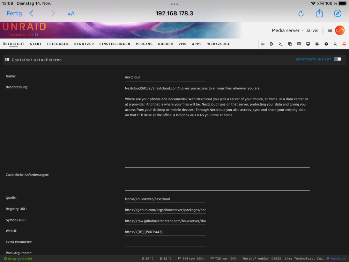
Task: Click the orange Unraid Connect avatar
Action: pos(340,30)
